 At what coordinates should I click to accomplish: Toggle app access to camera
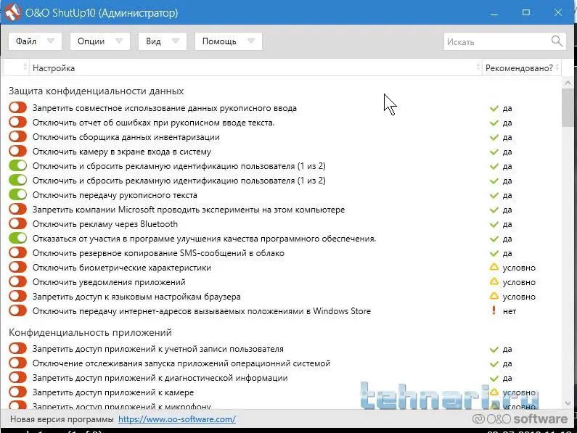[17, 392]
